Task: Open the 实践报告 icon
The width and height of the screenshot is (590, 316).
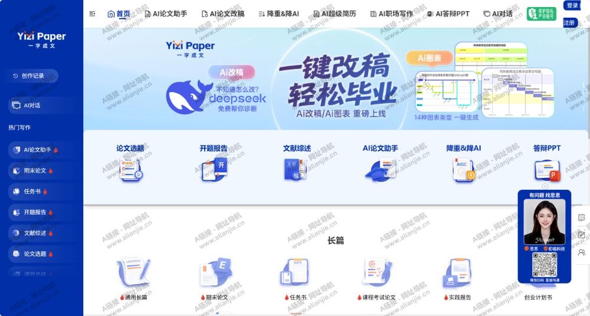Action: [457, 272]
